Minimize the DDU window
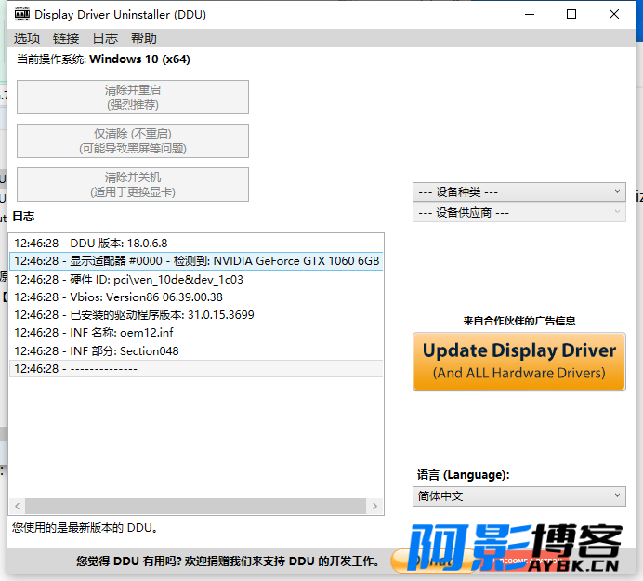 530,14
